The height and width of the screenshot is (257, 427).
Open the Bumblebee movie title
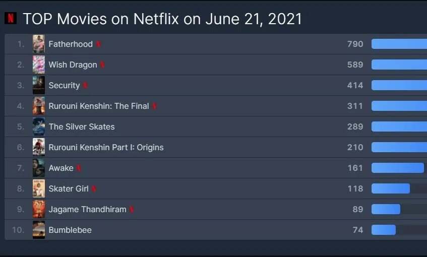coord(70,230)
